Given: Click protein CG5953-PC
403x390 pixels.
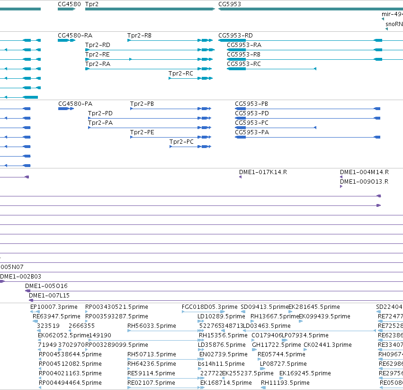Looking at the screenshot, I should (251, 123).
